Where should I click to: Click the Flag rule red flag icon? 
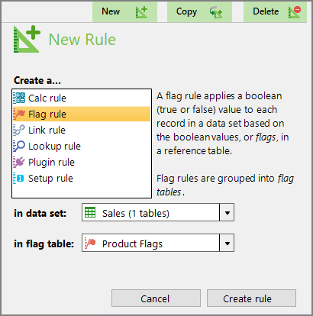tap(19, 114)
